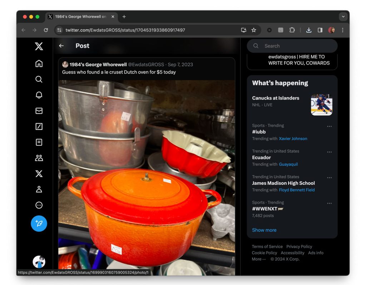Open Messages envelope icon
366x285 pixels.
pos(39,111)
